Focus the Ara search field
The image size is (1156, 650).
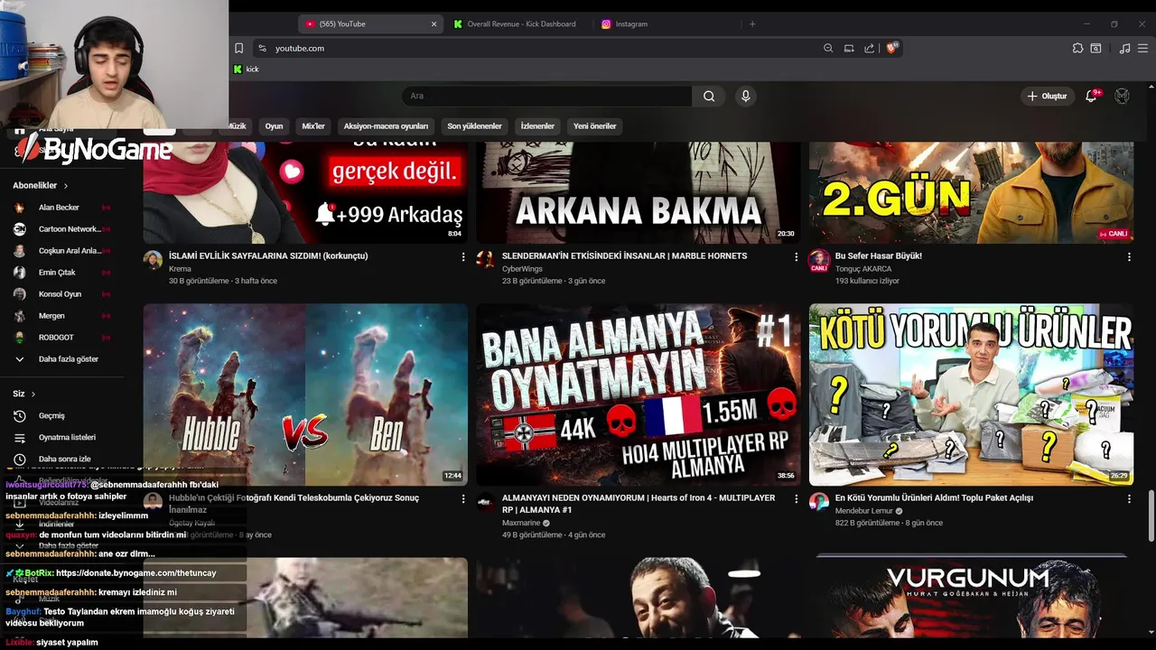(547, 96)
